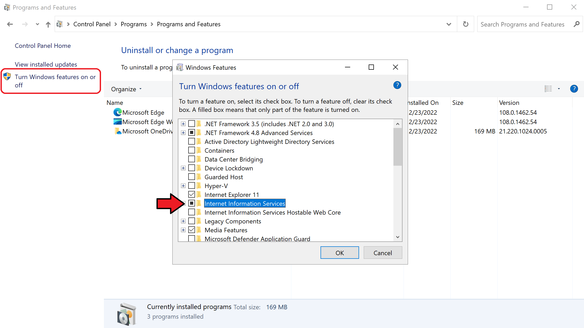Screen dimensions: 584x328
Task: Enable Internet Explorer 11 checkbox
Action: click(x=191, y=194)
